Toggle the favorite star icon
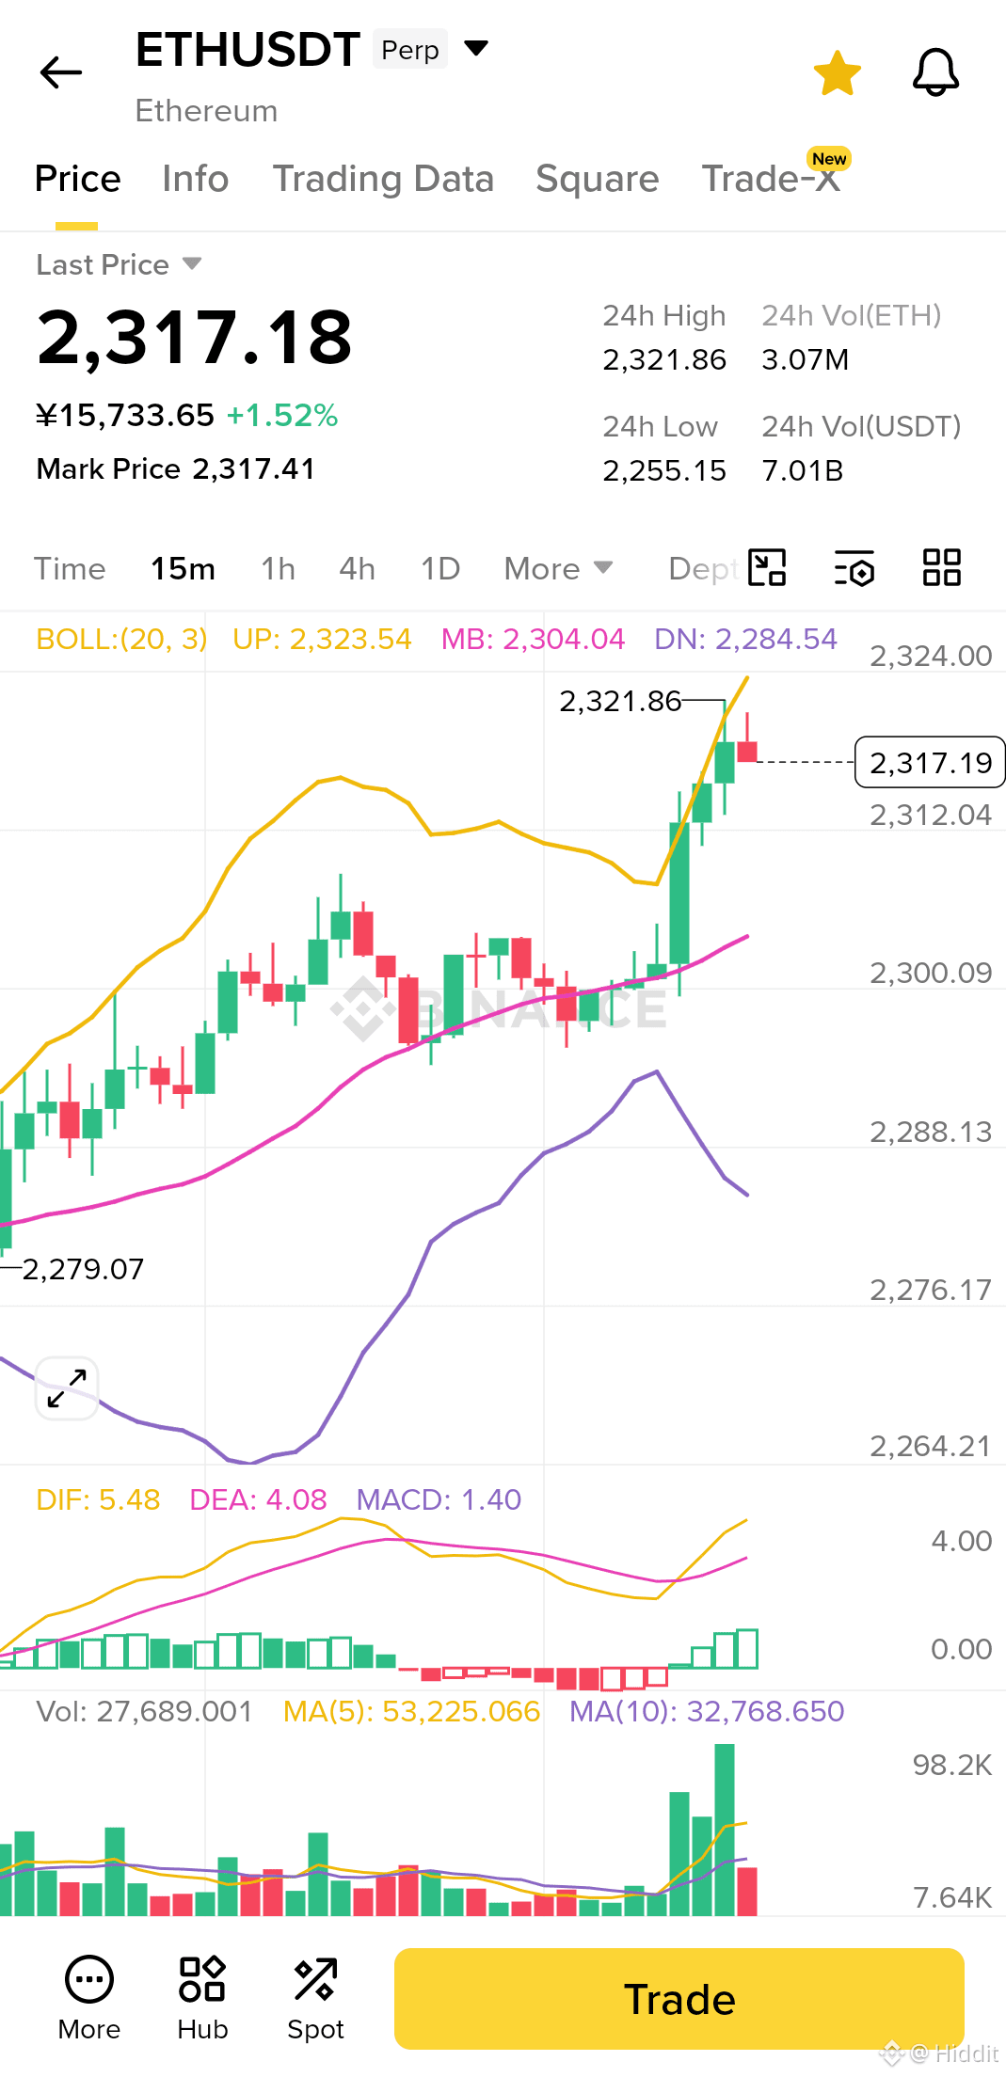Screen dimensions: 1006x2077 837,73
